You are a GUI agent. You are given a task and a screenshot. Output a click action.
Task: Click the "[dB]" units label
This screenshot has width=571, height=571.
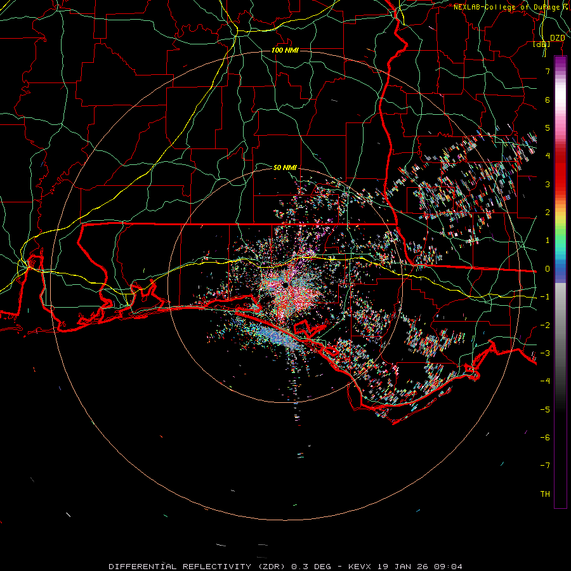pyautogui.click(x=542, y=44)
